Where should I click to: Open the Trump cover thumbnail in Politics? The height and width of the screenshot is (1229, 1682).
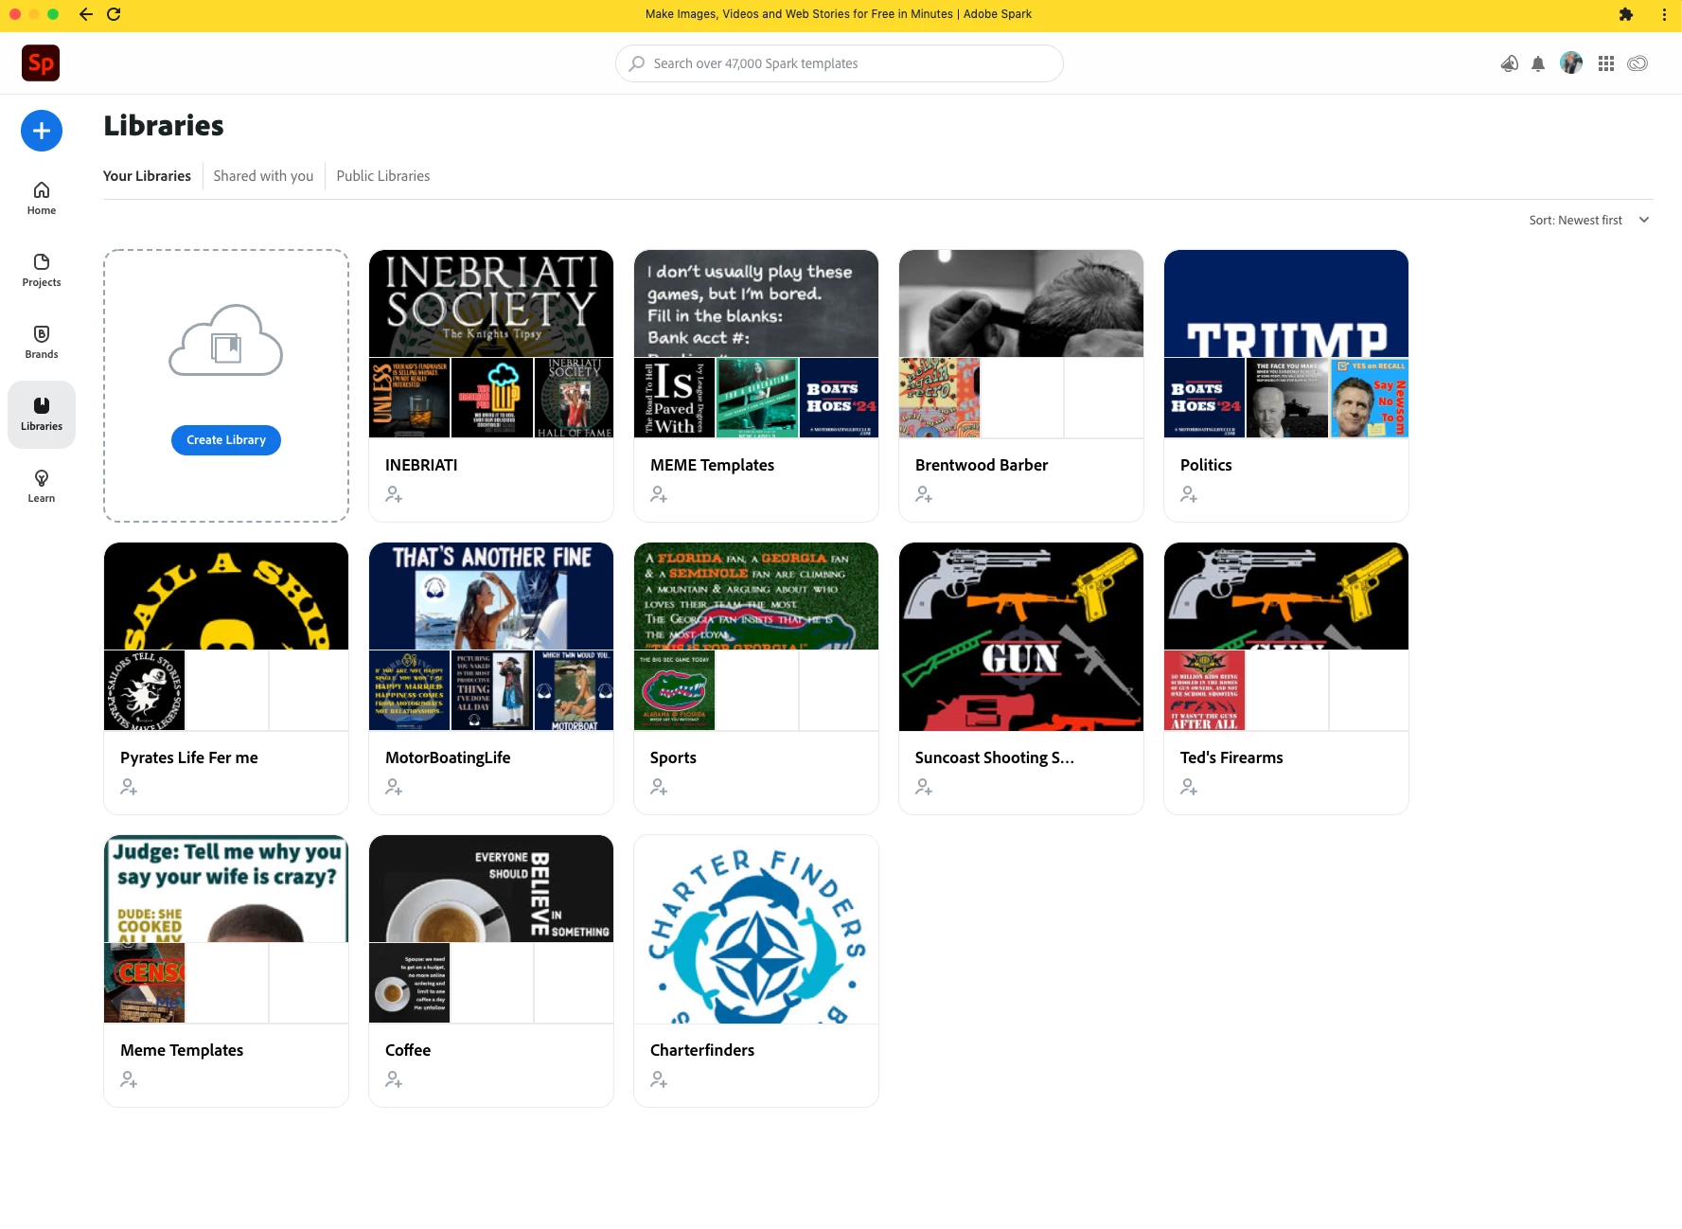pyautogui.click(x=1286, y=303)
